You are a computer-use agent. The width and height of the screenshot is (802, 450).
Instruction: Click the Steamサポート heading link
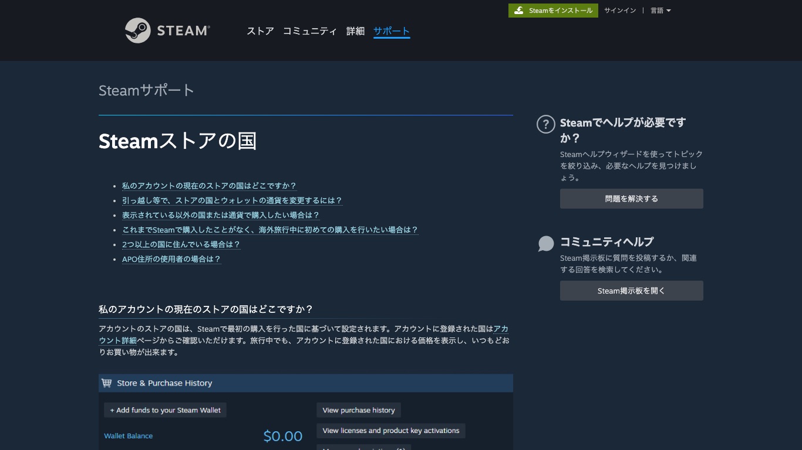(x=146, y=90)
